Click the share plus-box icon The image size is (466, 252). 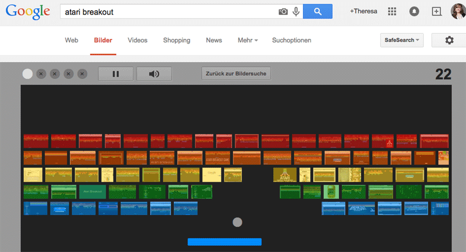(436, 12)
